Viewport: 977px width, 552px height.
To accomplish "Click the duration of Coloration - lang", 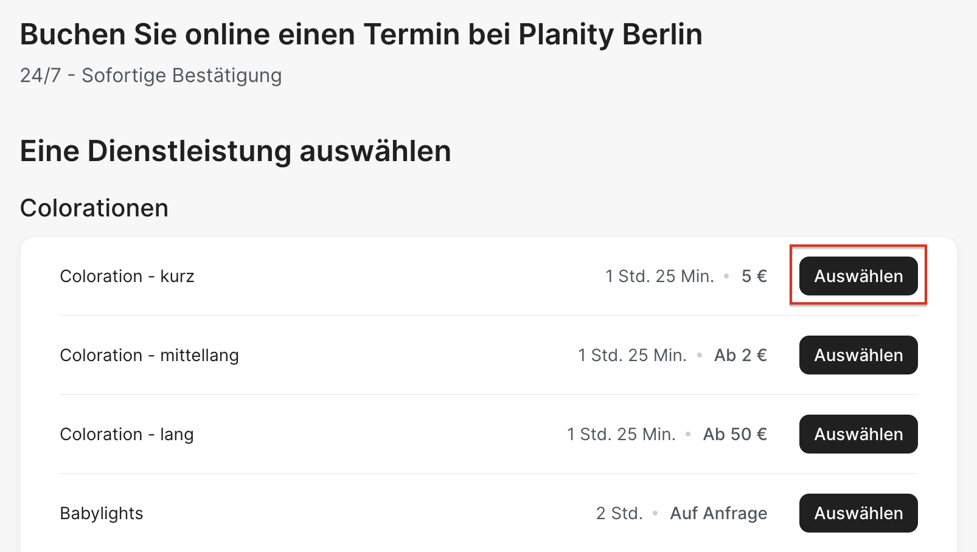I will [x=621, y=434].
